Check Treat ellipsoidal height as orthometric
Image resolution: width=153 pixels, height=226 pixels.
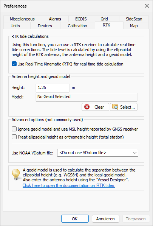tap(14, 137)
